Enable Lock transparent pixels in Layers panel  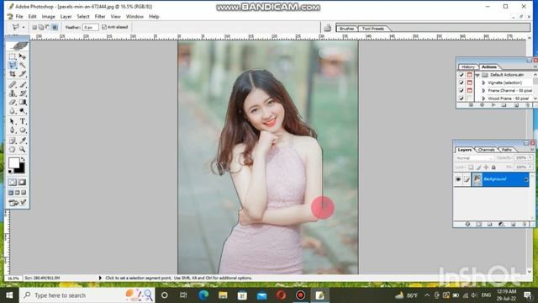[x=471, y=167]
